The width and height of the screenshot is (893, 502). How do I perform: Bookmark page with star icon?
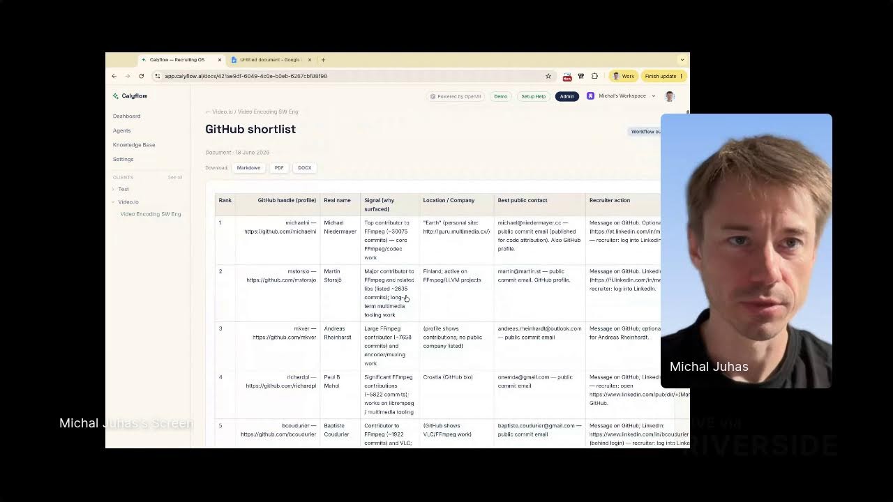click(x=548, y=76)
